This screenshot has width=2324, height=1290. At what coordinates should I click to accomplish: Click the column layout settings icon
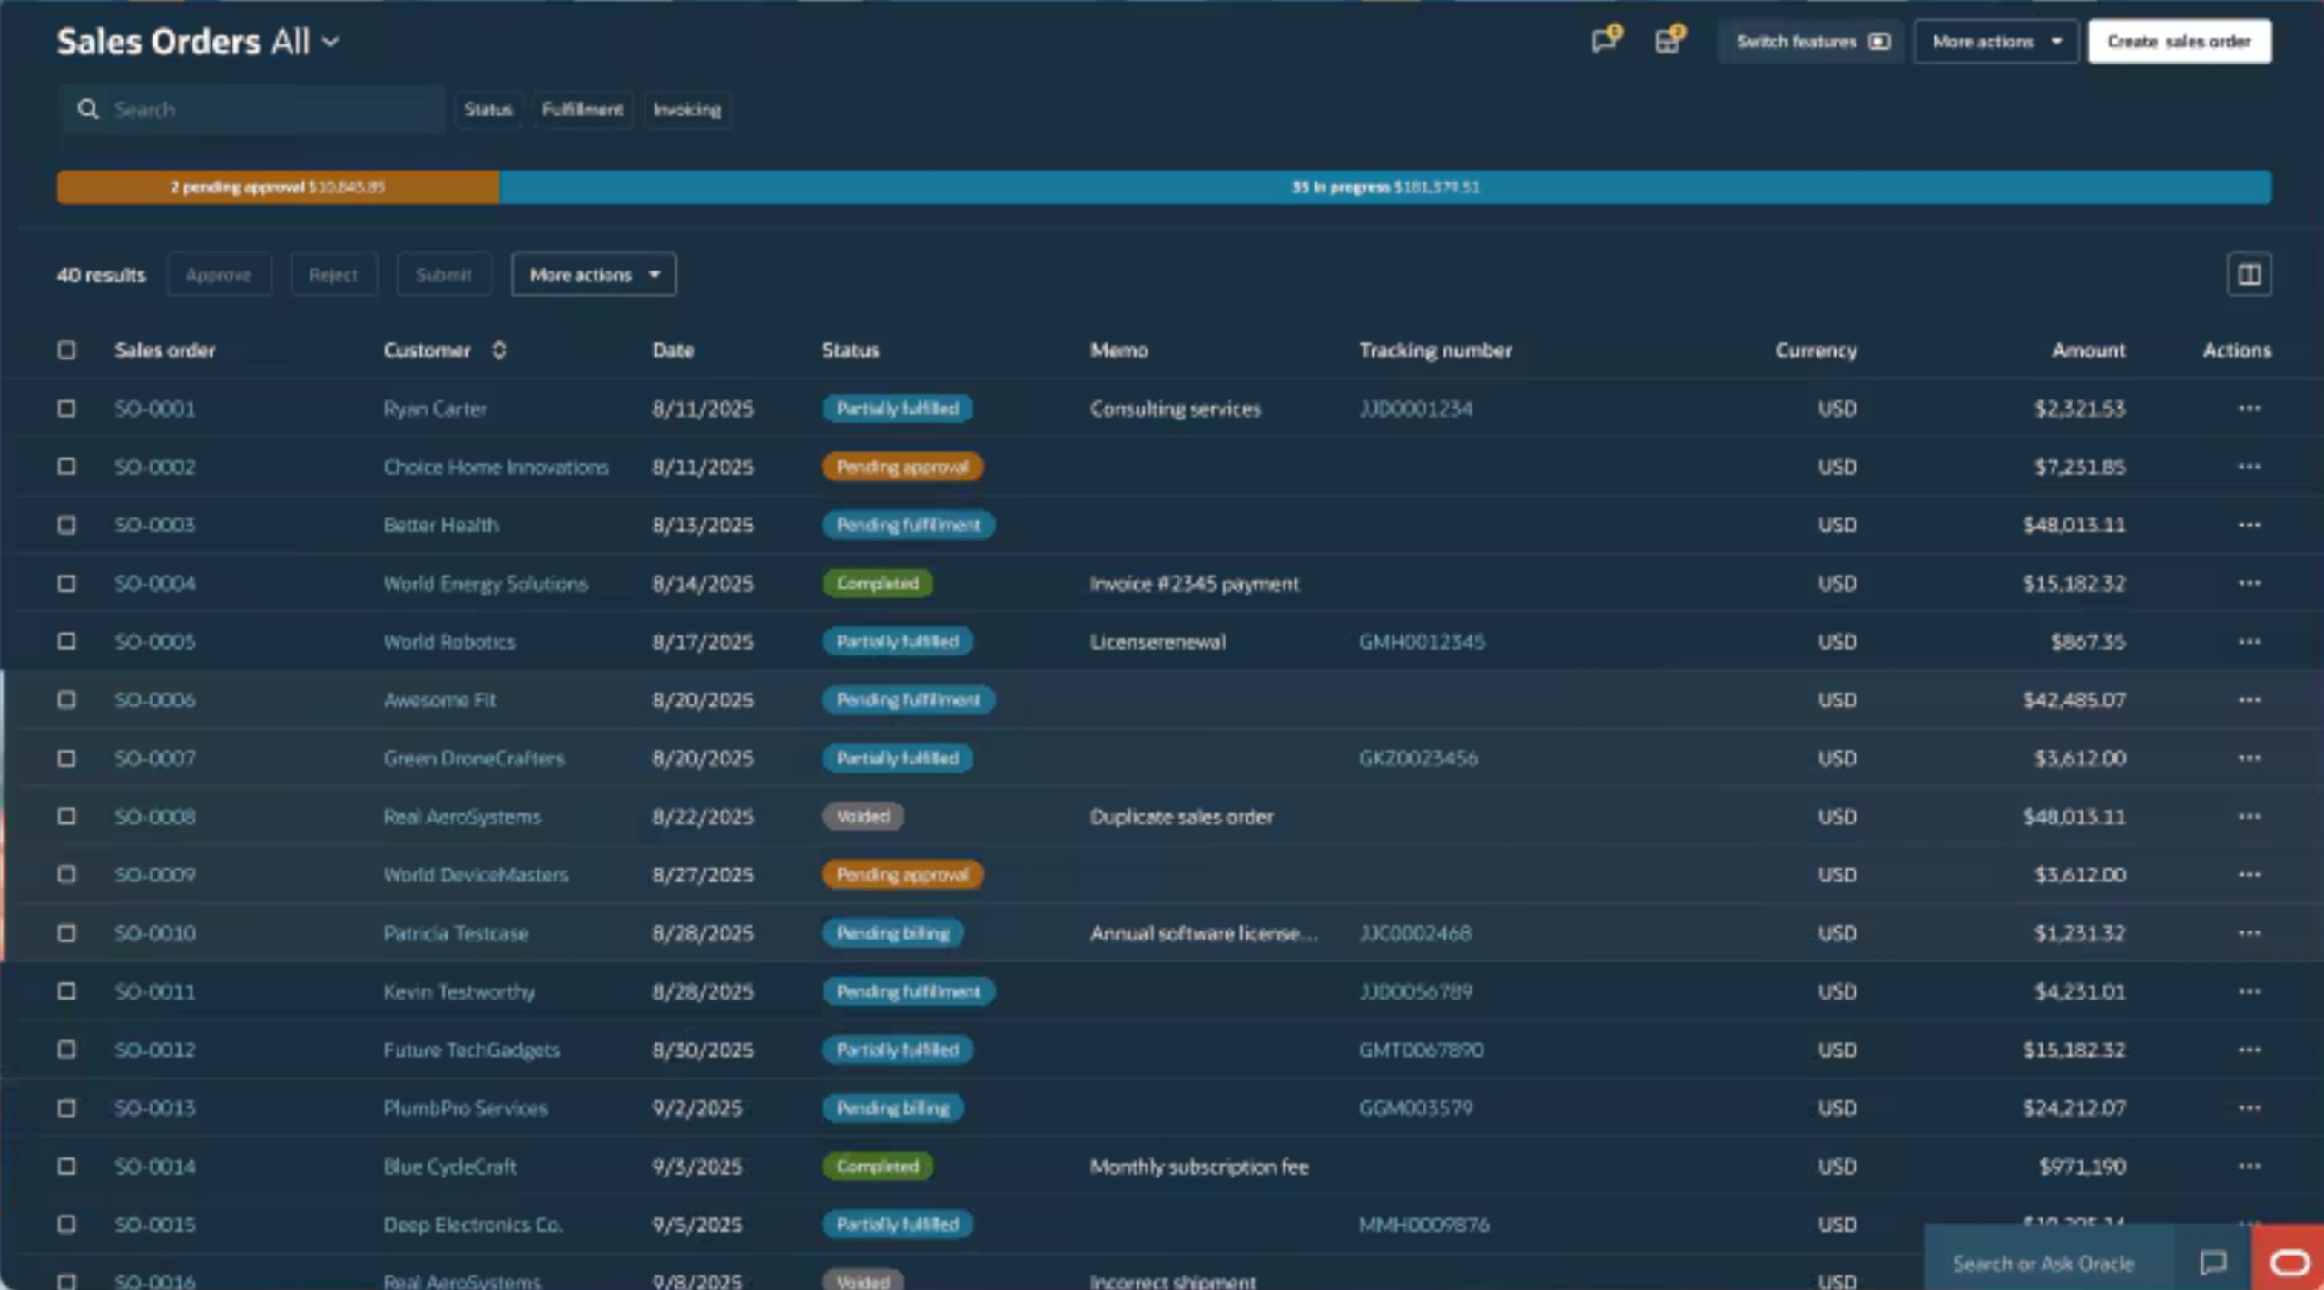[x=2249, y=274]
